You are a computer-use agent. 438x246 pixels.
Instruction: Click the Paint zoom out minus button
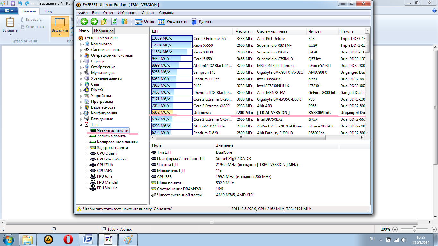[395, 229]
